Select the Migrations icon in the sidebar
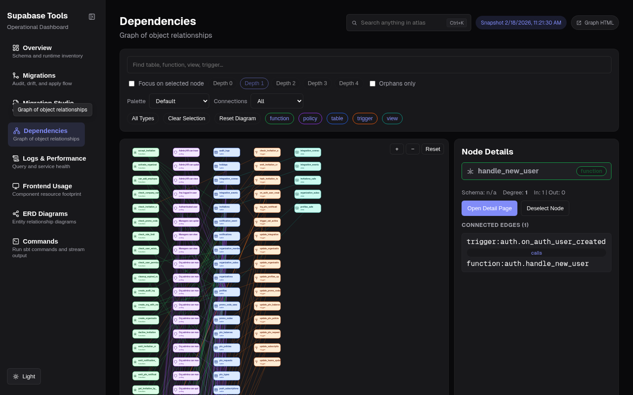The image size is (633, 395). (x=15, y=75)
